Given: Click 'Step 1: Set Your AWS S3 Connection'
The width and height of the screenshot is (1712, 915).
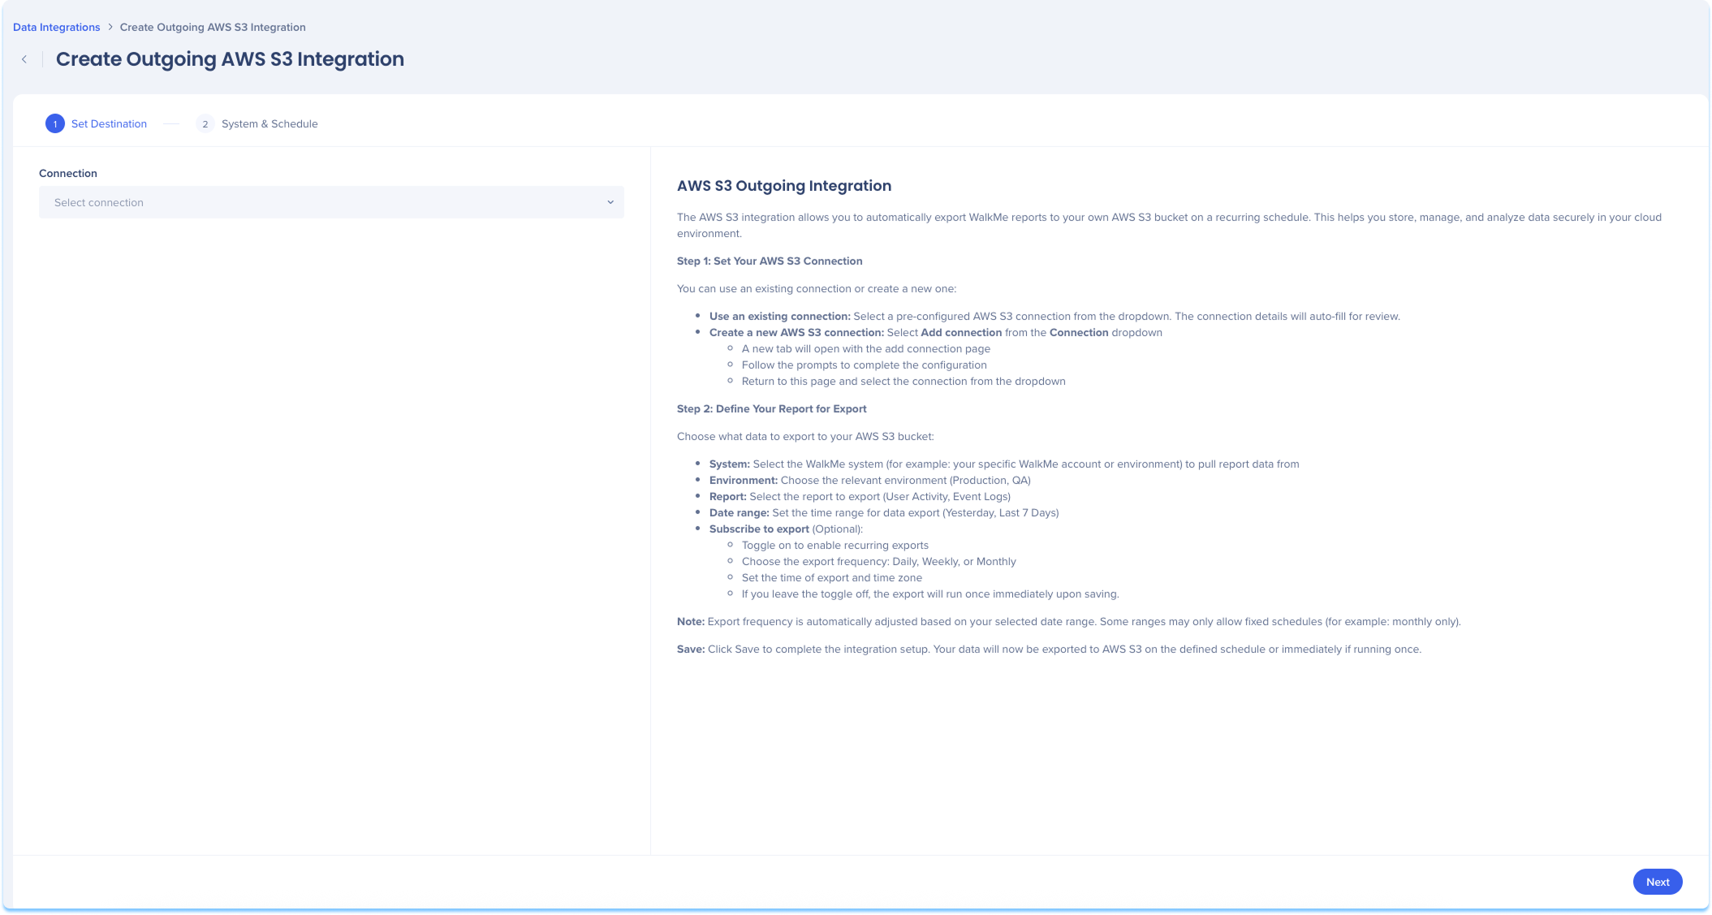Looking at the screenshot, I should 770,261.
